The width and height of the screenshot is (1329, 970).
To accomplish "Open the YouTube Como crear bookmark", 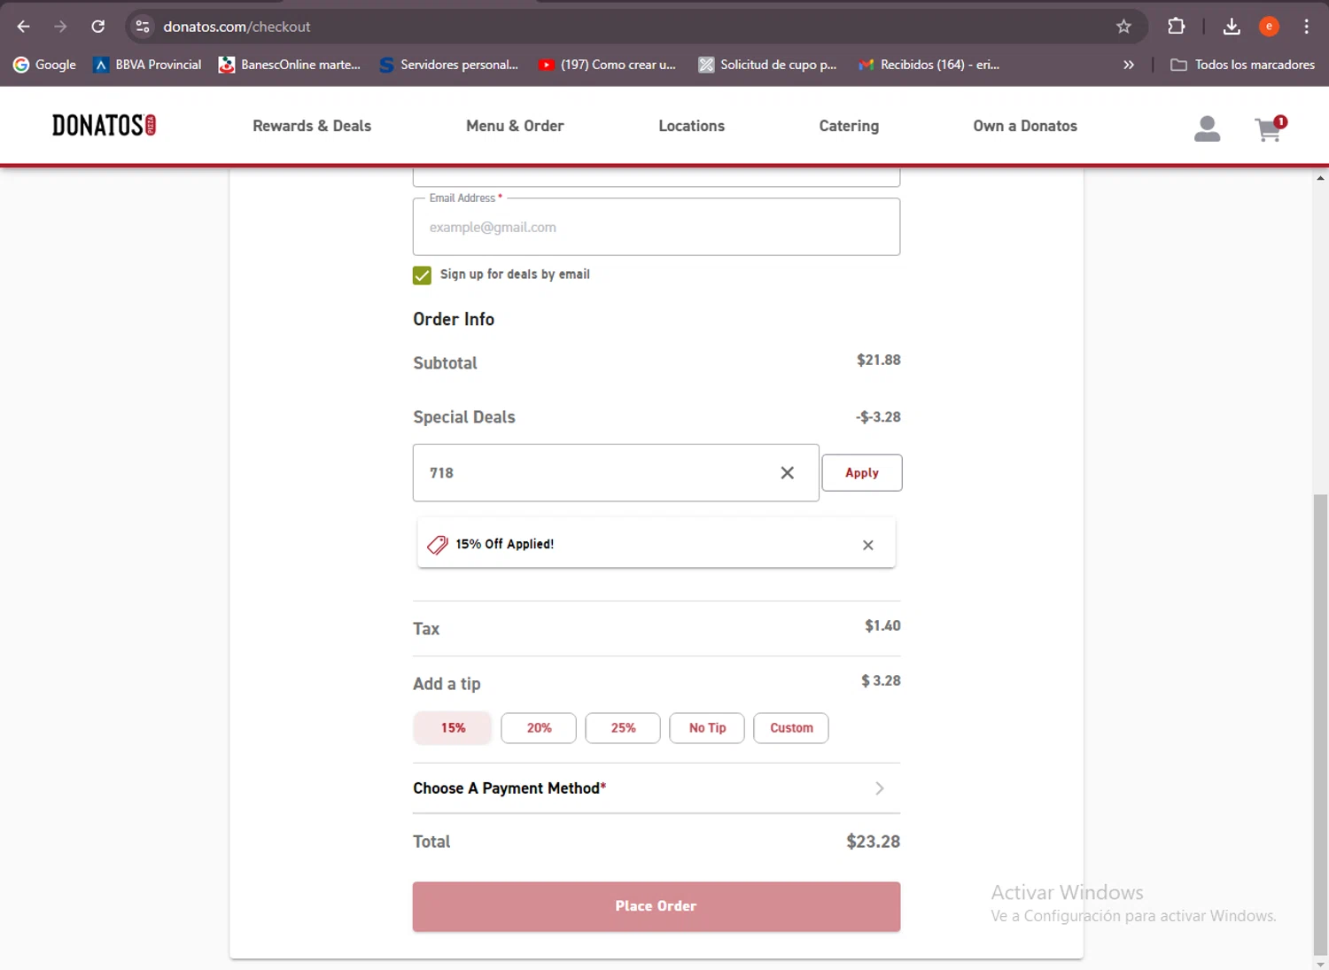I will pos(607,65).
